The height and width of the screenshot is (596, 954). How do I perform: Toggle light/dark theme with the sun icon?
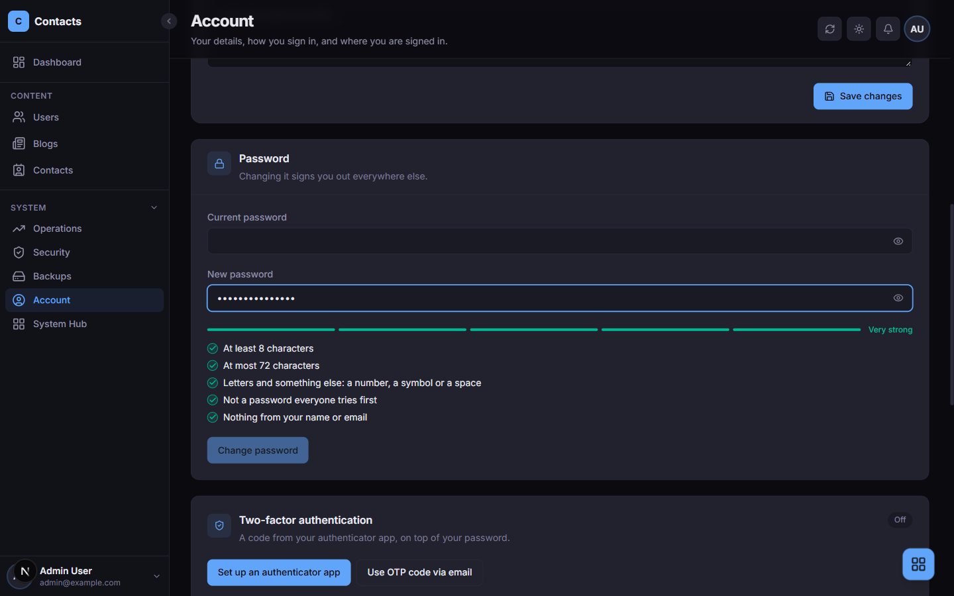pyautogui.click(x=859, y=29)
